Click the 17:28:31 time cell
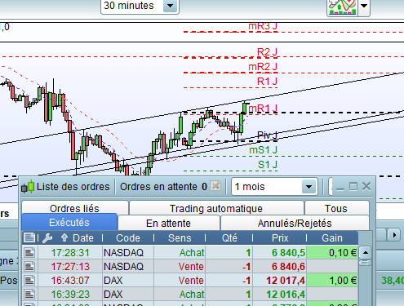 click(70, 253)
